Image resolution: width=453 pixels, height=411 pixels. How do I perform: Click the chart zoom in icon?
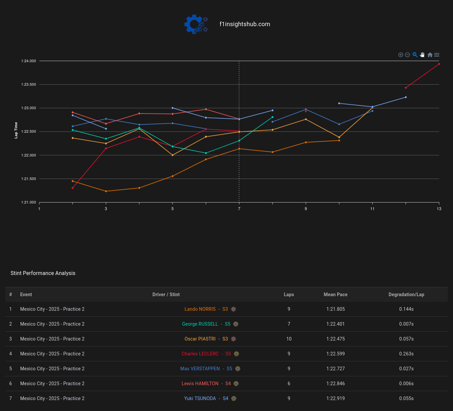[x=401, y=55]
